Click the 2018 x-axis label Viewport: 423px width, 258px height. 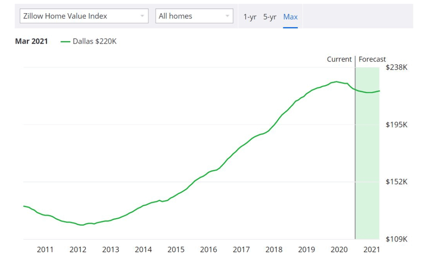coord(274,250)
